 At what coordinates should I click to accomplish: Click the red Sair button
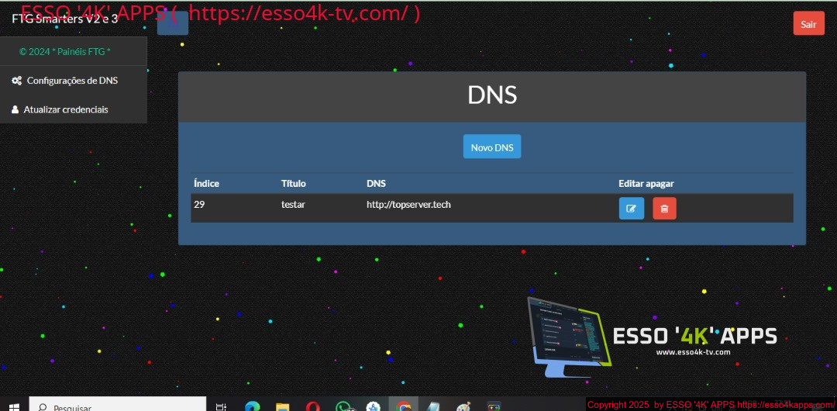click(x=808, y=24)
